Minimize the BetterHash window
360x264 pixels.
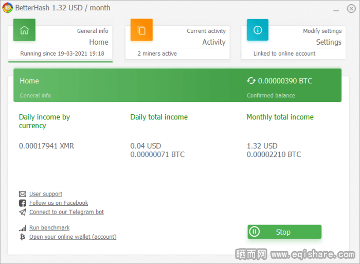336,9
